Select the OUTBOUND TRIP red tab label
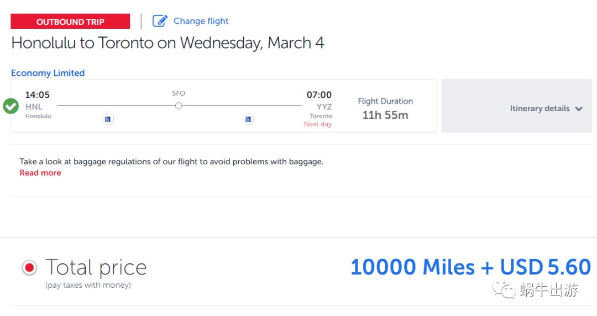The width and height of the screenshot is (597, 316). coord(70,22)
